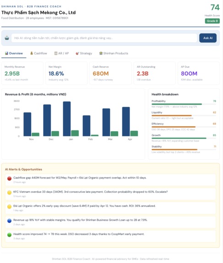Click the Health breakdown heading

tap(165, 94)
